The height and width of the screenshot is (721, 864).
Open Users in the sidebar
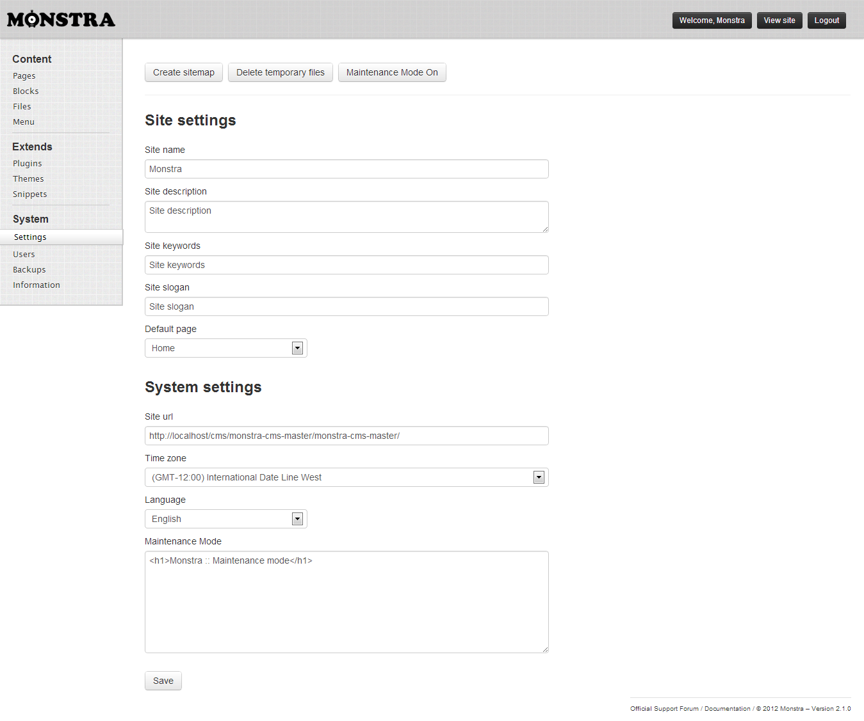pyautogui.click(x=24, y=254)
